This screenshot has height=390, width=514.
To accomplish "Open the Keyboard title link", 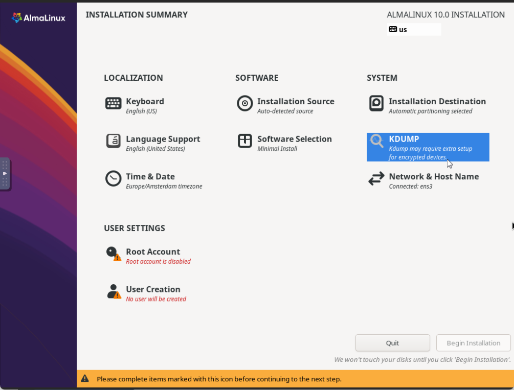I will point(145,101).
